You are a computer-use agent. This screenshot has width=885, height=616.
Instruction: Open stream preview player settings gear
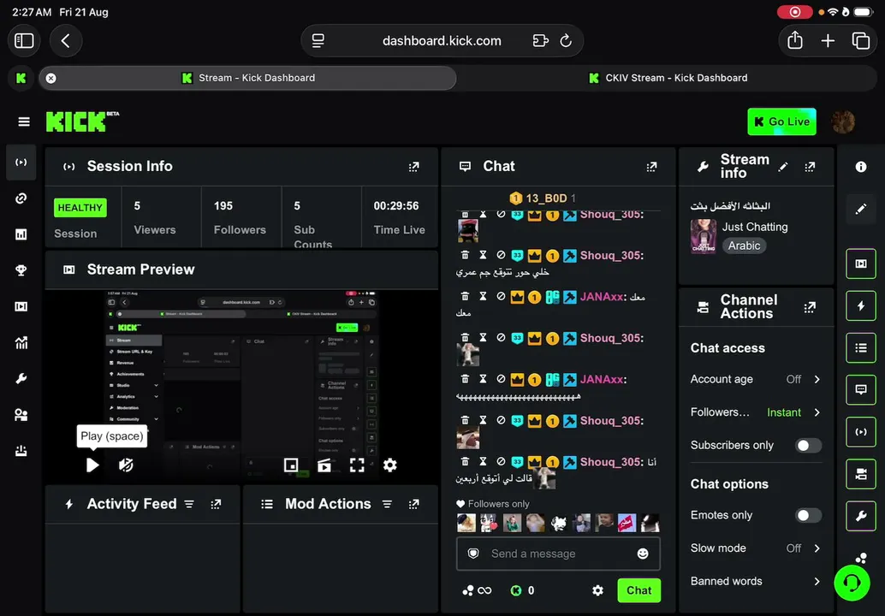[390, 465]
